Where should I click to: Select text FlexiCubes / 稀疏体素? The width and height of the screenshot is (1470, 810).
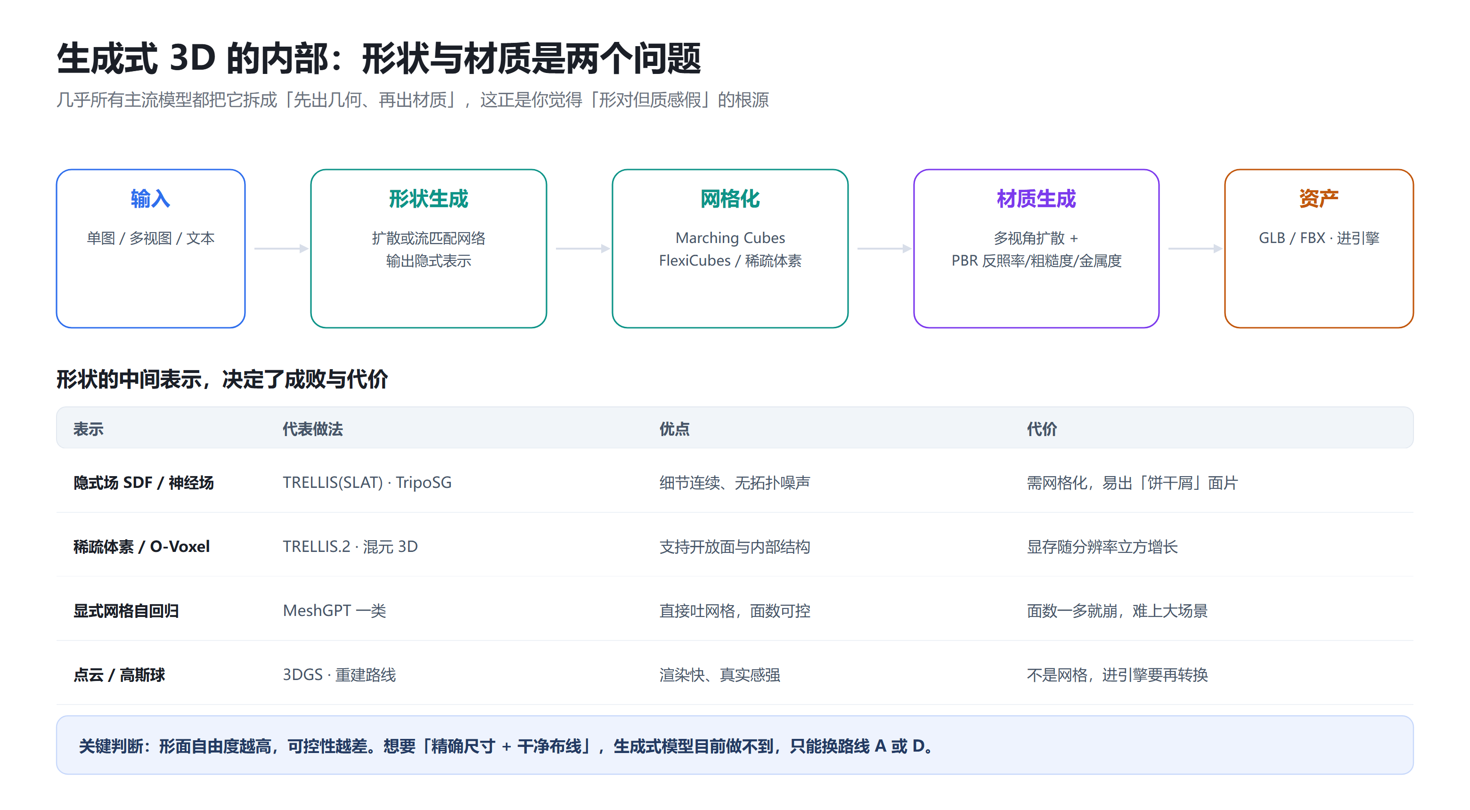click(x=730, y=261)
